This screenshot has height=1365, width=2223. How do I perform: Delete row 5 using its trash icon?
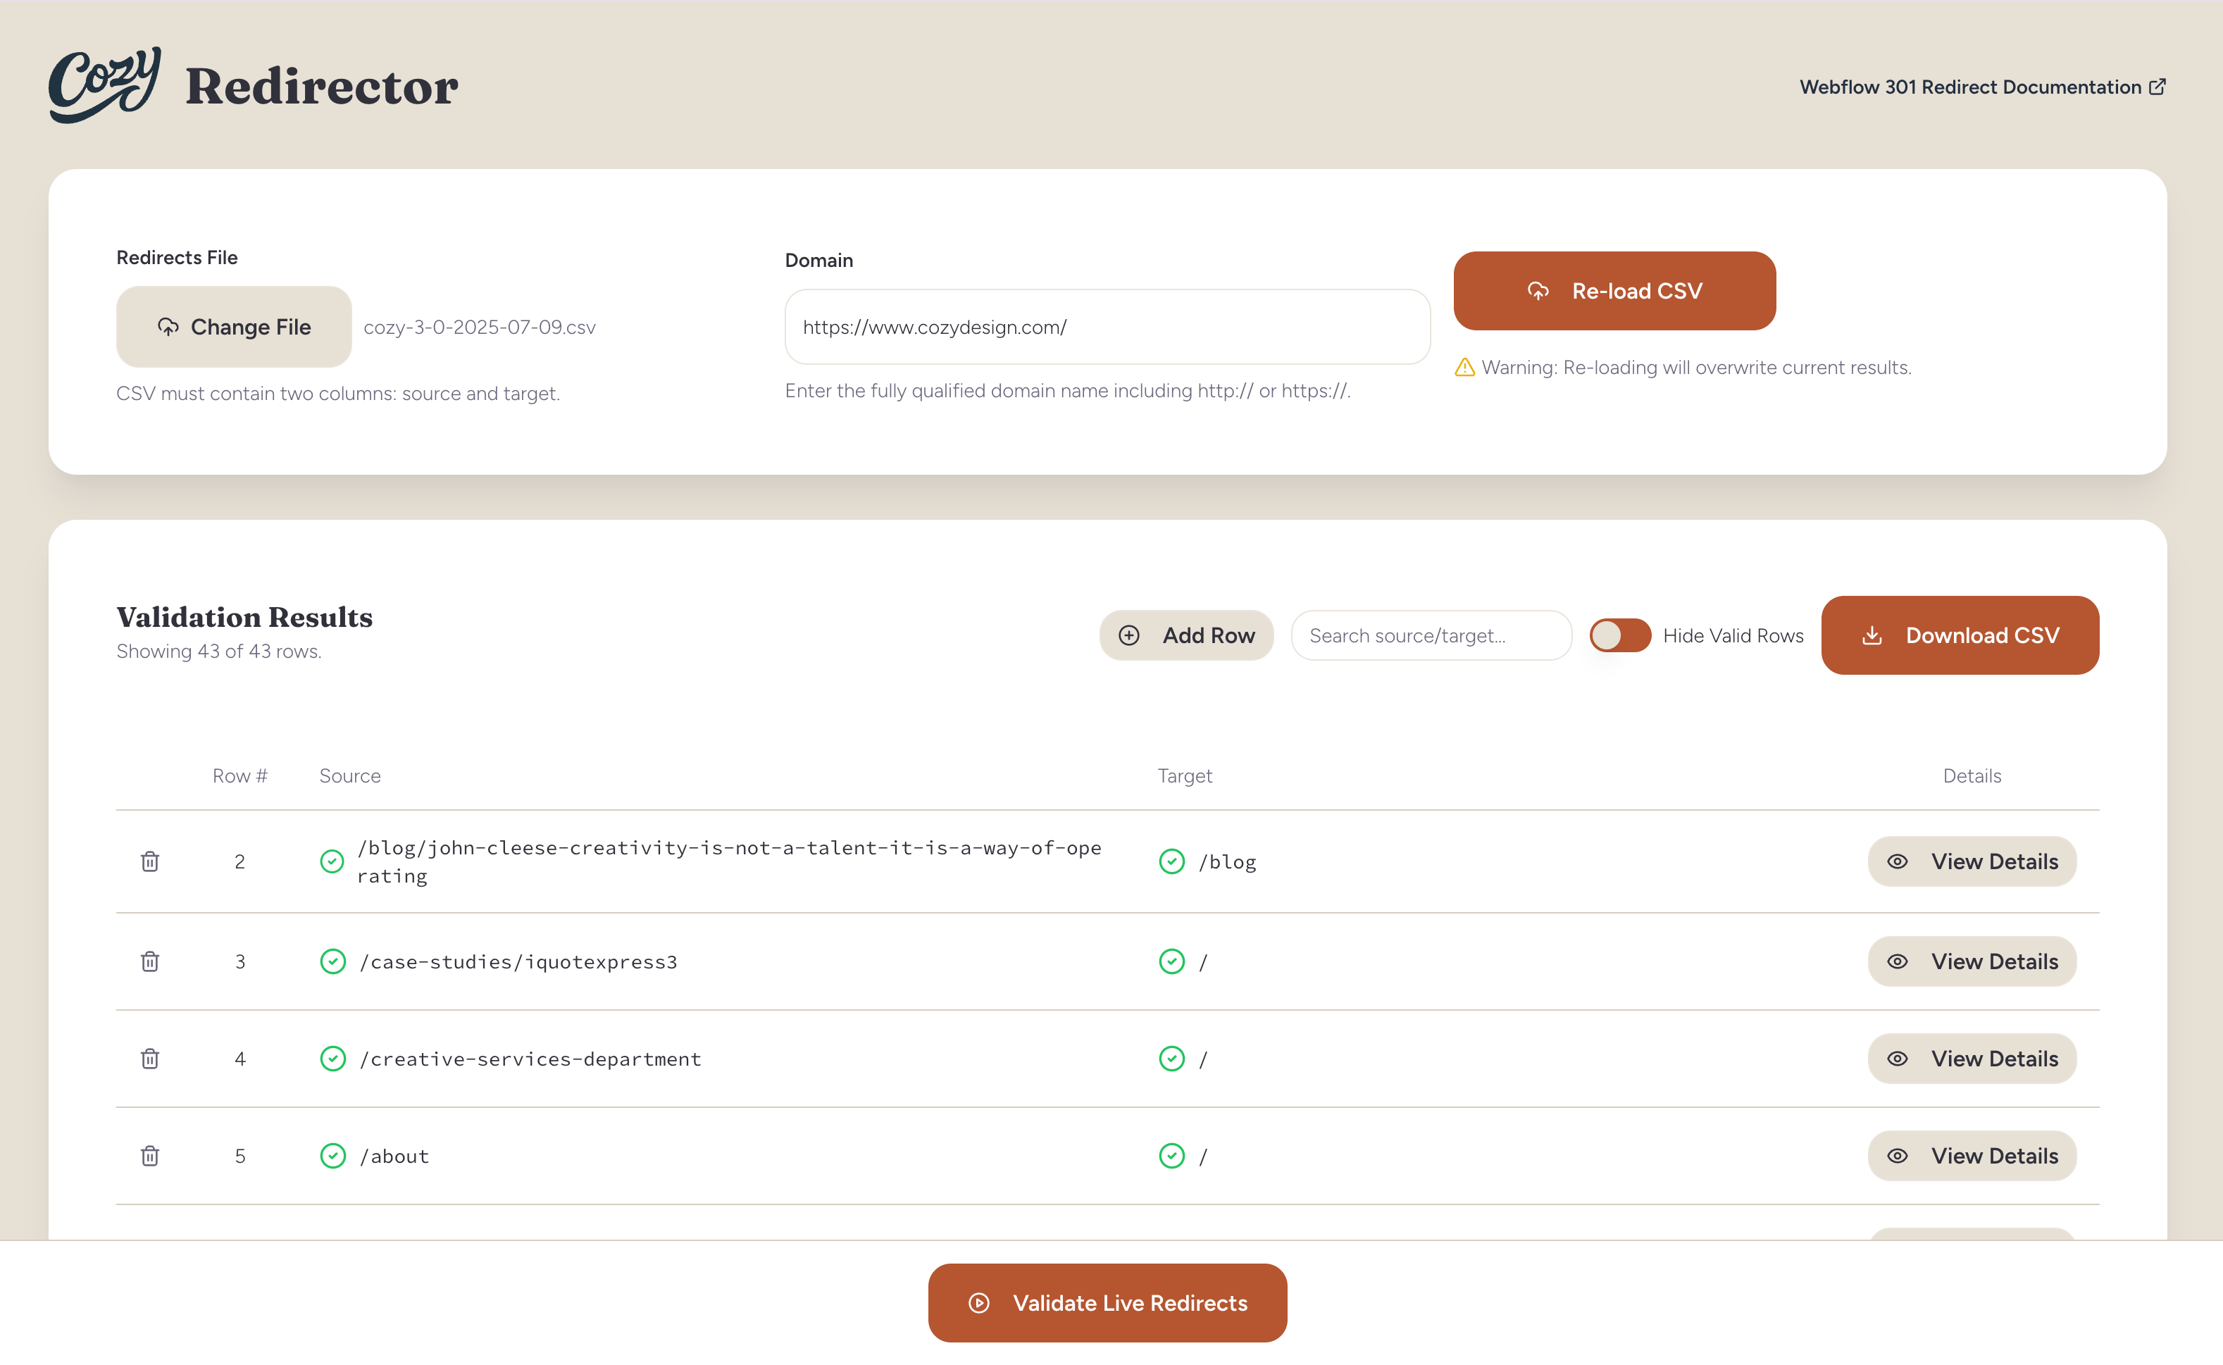click(150, 1156)
